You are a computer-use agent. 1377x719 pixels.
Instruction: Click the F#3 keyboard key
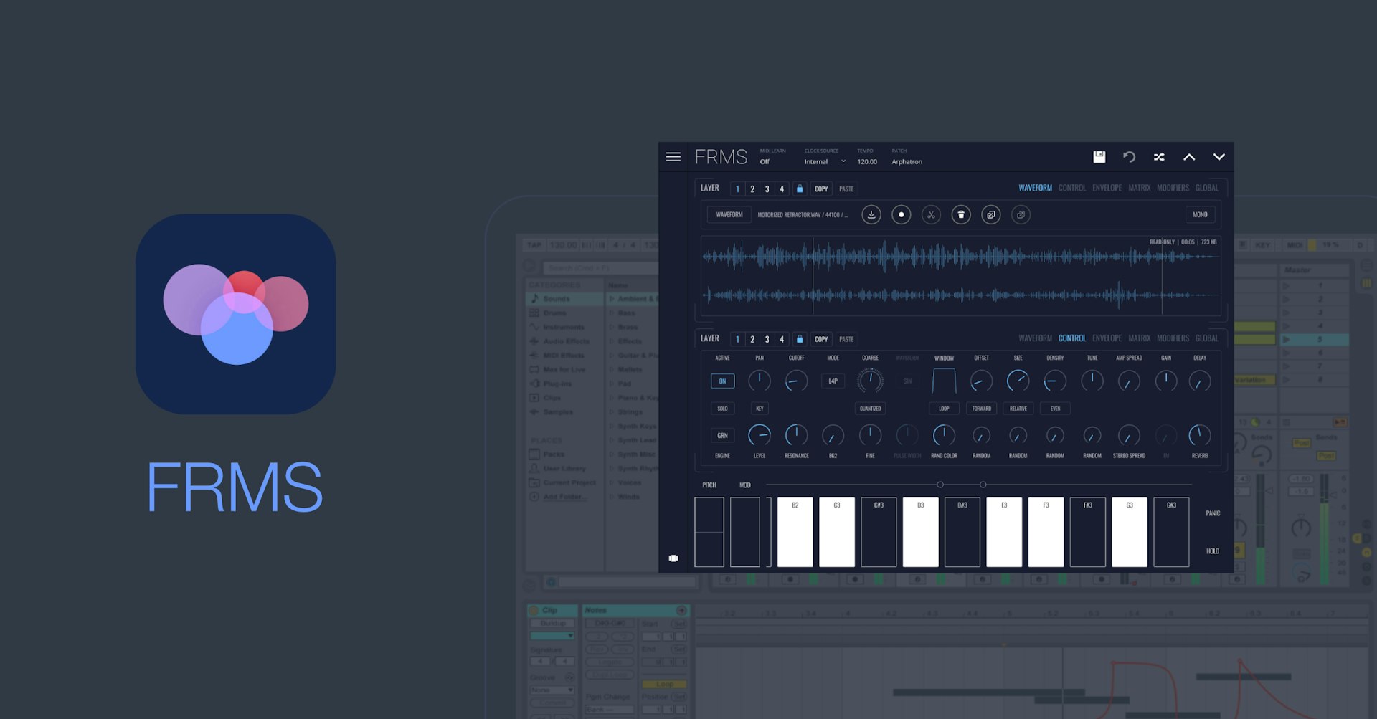coord(1088,532)
